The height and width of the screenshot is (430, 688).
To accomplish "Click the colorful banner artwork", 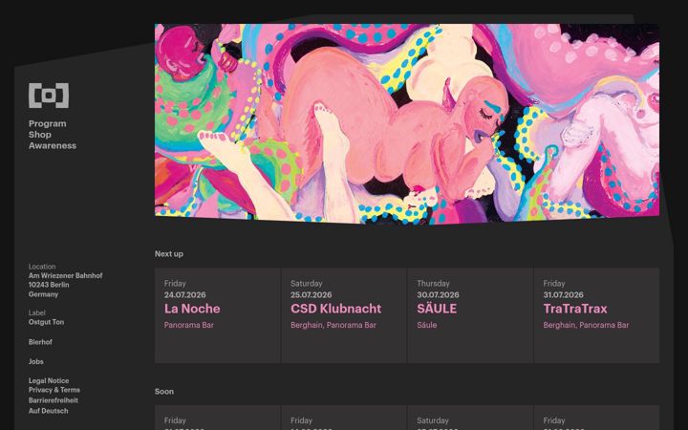I will coord(407,123).
